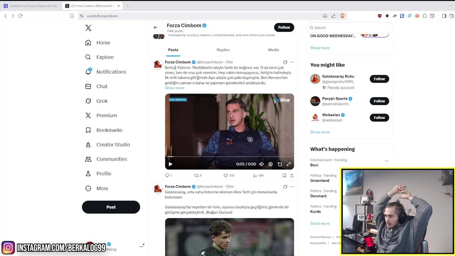Share the Bertuğ Yıldırım post
The height and width of the screenshot is (256, 455).
tap(292, 175)
